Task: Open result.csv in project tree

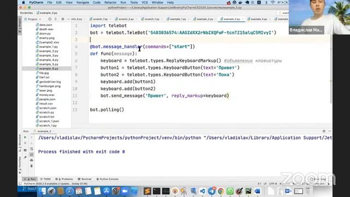Action: pyautogui.click(x=46, y=103)
